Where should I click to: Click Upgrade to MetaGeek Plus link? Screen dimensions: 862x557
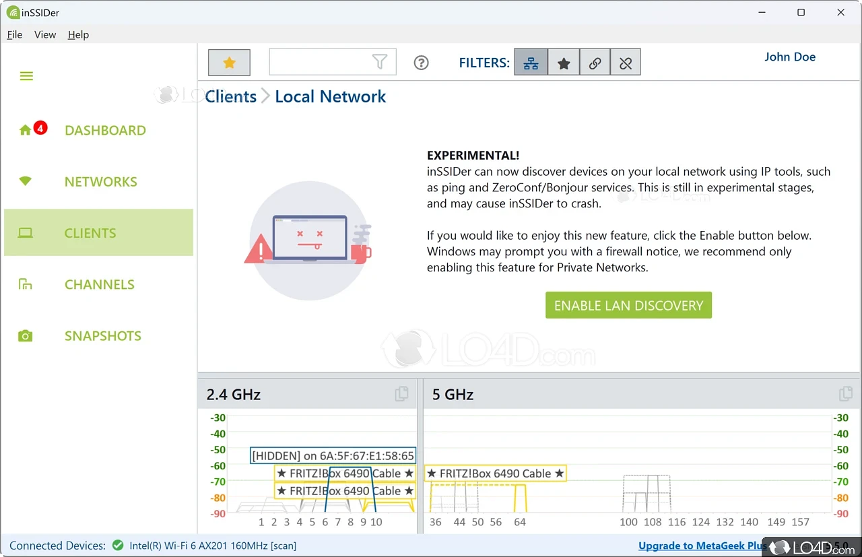702,546
